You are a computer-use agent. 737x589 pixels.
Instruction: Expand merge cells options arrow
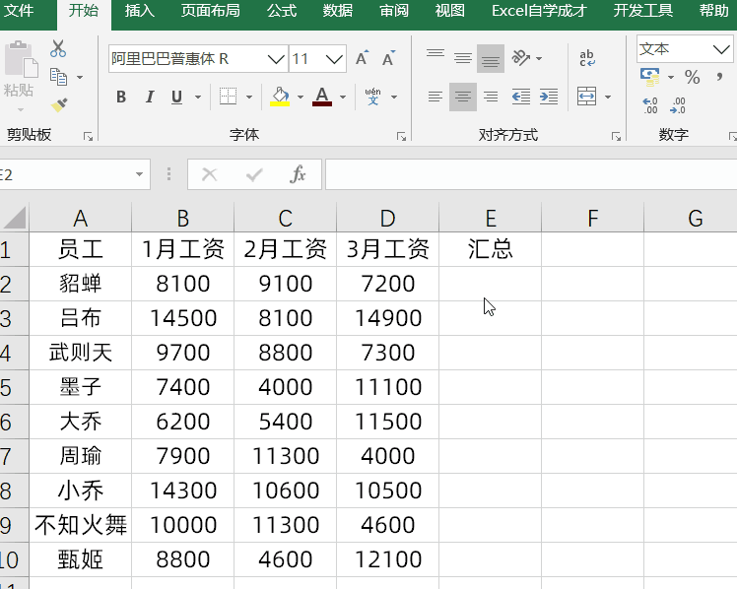[608, 98]
